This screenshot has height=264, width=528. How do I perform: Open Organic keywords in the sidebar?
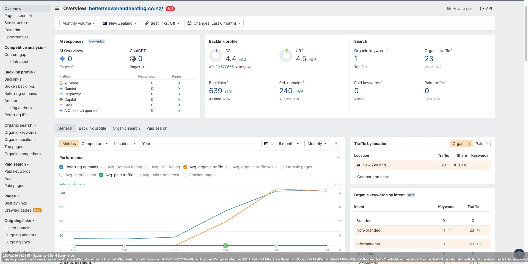coord(20,132)
